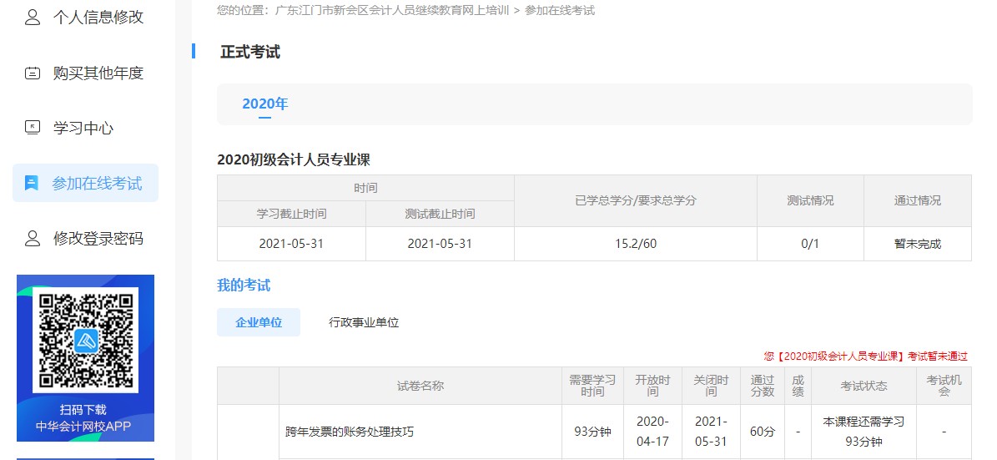
Task: Click the person icon beside 修改登录密码
Action: pyautogui.click(x=33, y=239)
